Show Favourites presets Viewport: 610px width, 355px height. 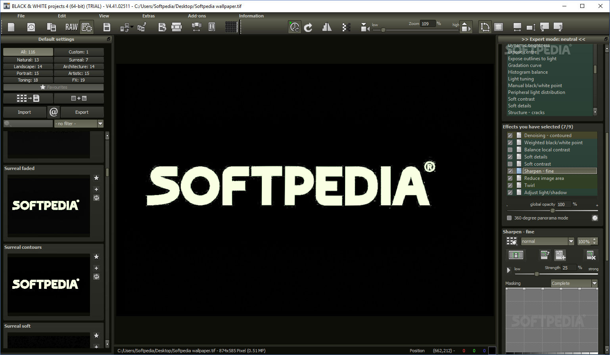[54, 87]
